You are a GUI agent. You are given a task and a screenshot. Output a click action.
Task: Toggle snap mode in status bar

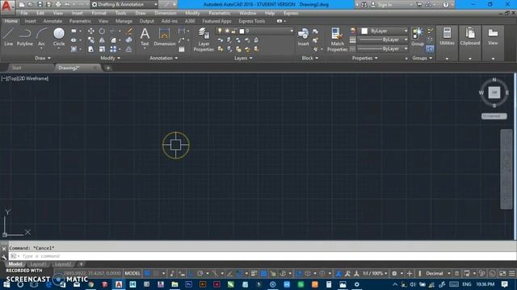pos(156,273)
